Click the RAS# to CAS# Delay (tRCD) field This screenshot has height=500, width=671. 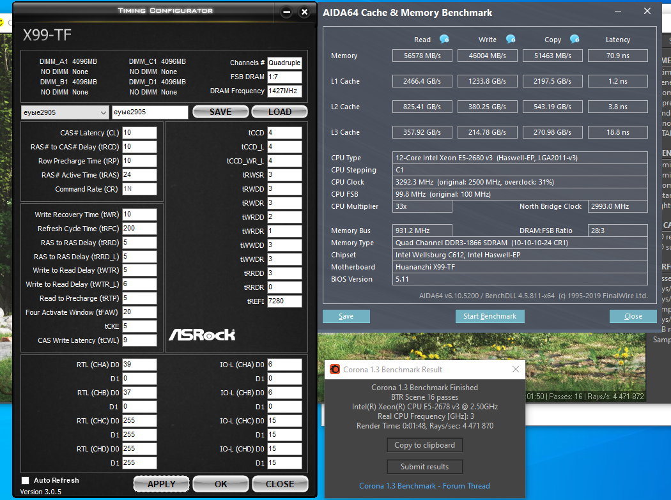139,147
